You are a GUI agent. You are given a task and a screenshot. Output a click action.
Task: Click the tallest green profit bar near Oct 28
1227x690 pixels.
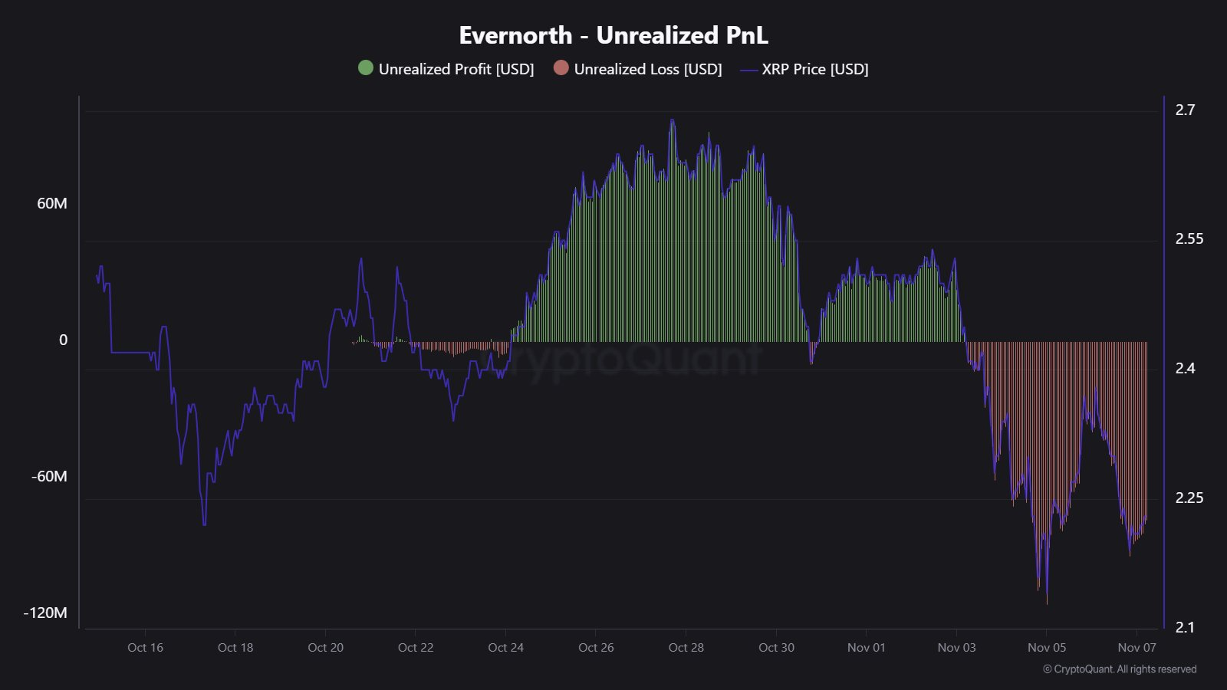pyautogui.click(x=673, y=230)
